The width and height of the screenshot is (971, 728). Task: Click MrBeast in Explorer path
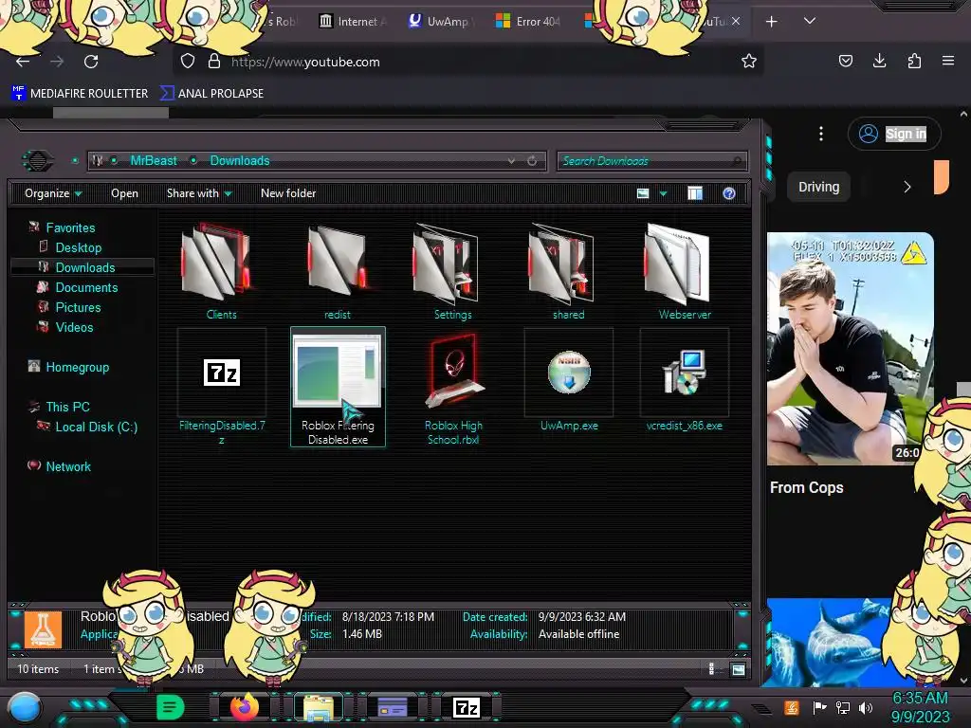154,161
